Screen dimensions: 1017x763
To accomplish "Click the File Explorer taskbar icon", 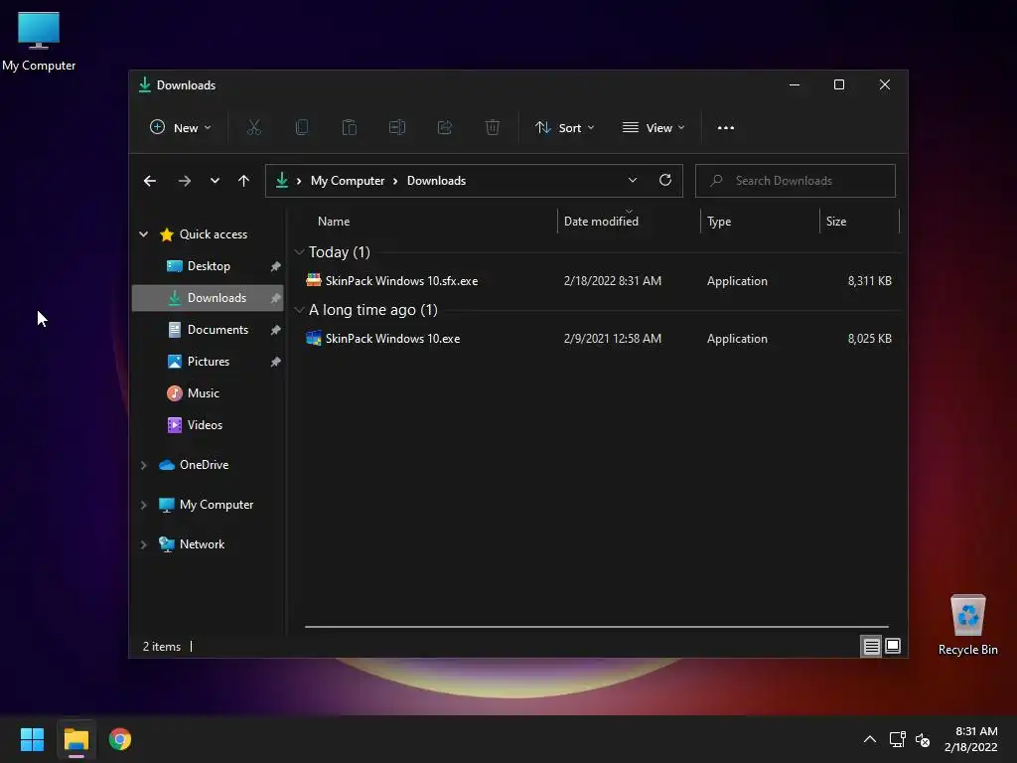I will coord(75,739).
